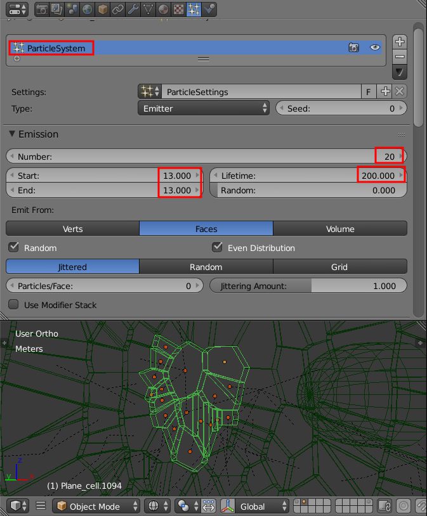This screenshot has height=516, width=427.
Task: Select the ParticleSystem list entry
Action: point(195,48)
